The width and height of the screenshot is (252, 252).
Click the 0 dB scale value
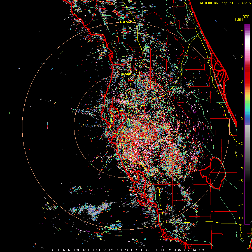pyautogui.click(x=242, y=119)
